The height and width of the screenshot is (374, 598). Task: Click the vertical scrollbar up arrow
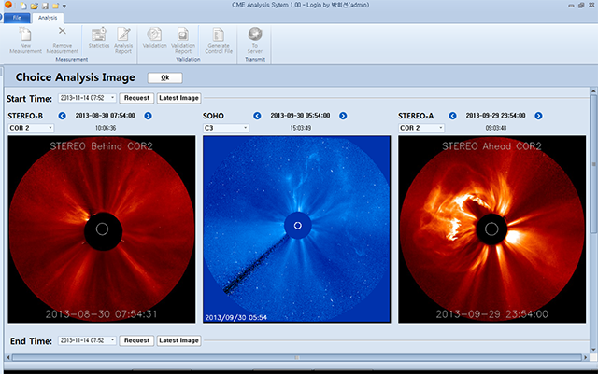(593, 91)
